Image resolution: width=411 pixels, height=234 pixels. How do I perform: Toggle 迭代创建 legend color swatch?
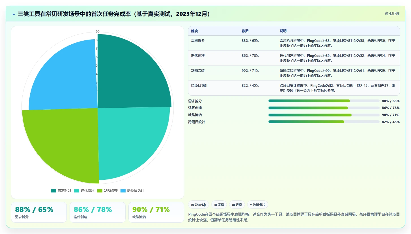(x=77, y=191)
